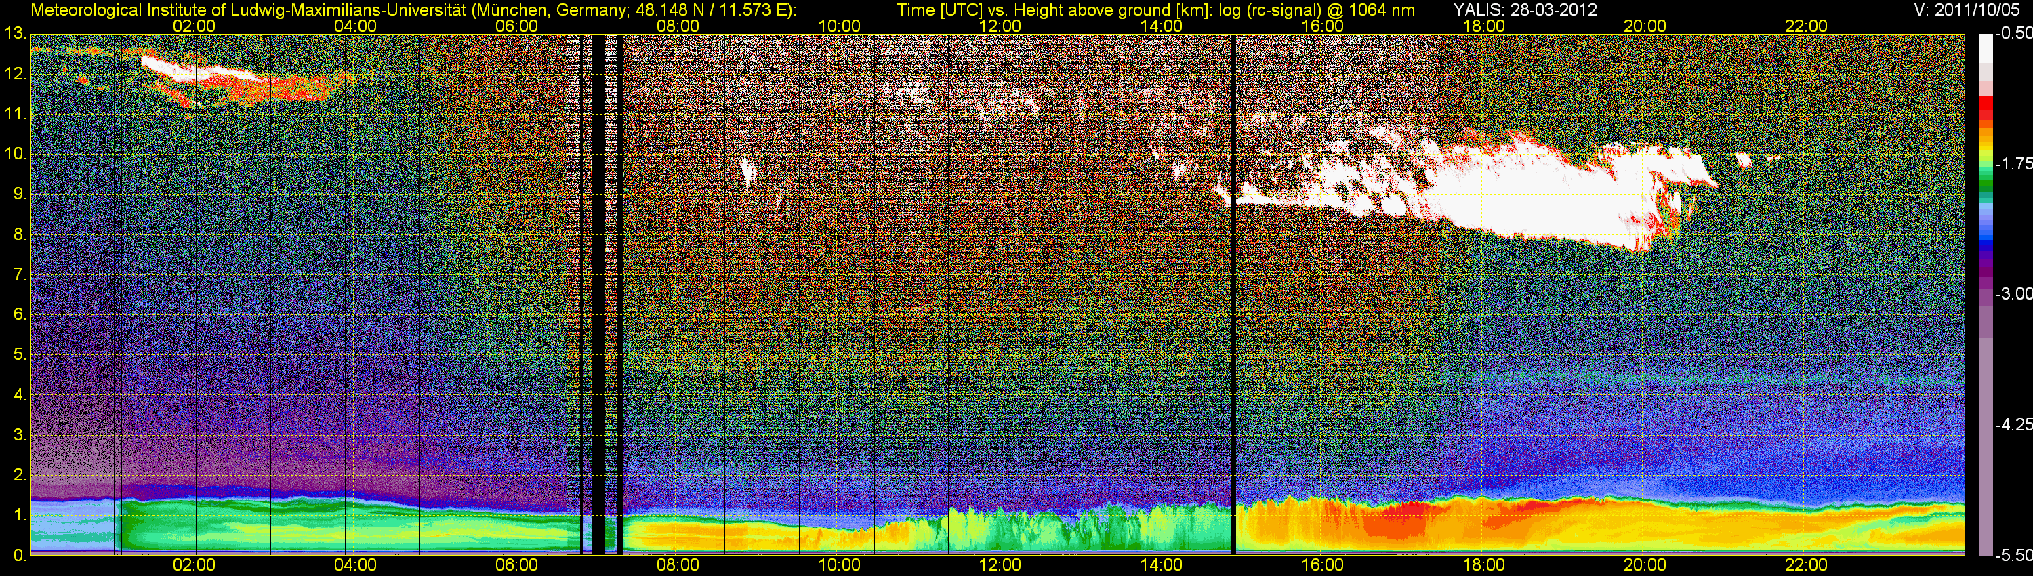Click the height axis label "6."
This screenshot has height=576, width=2033.
20,315
